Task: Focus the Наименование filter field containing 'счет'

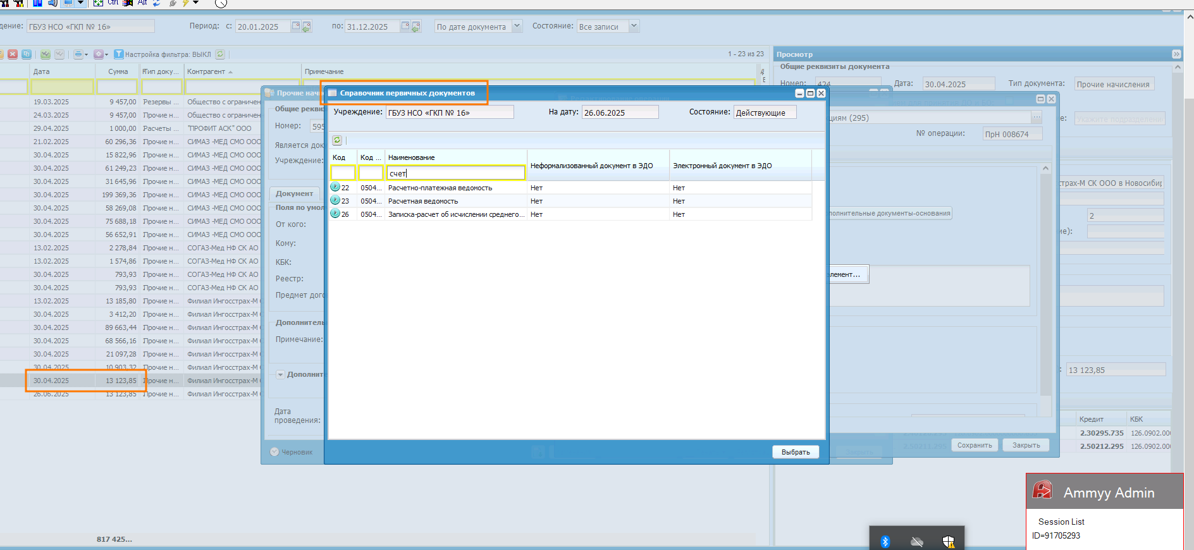Action: [x=455, y=173]
